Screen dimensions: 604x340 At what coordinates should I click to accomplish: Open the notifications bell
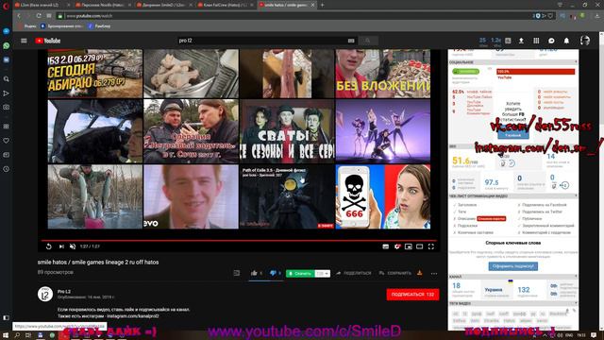point(566,41)
